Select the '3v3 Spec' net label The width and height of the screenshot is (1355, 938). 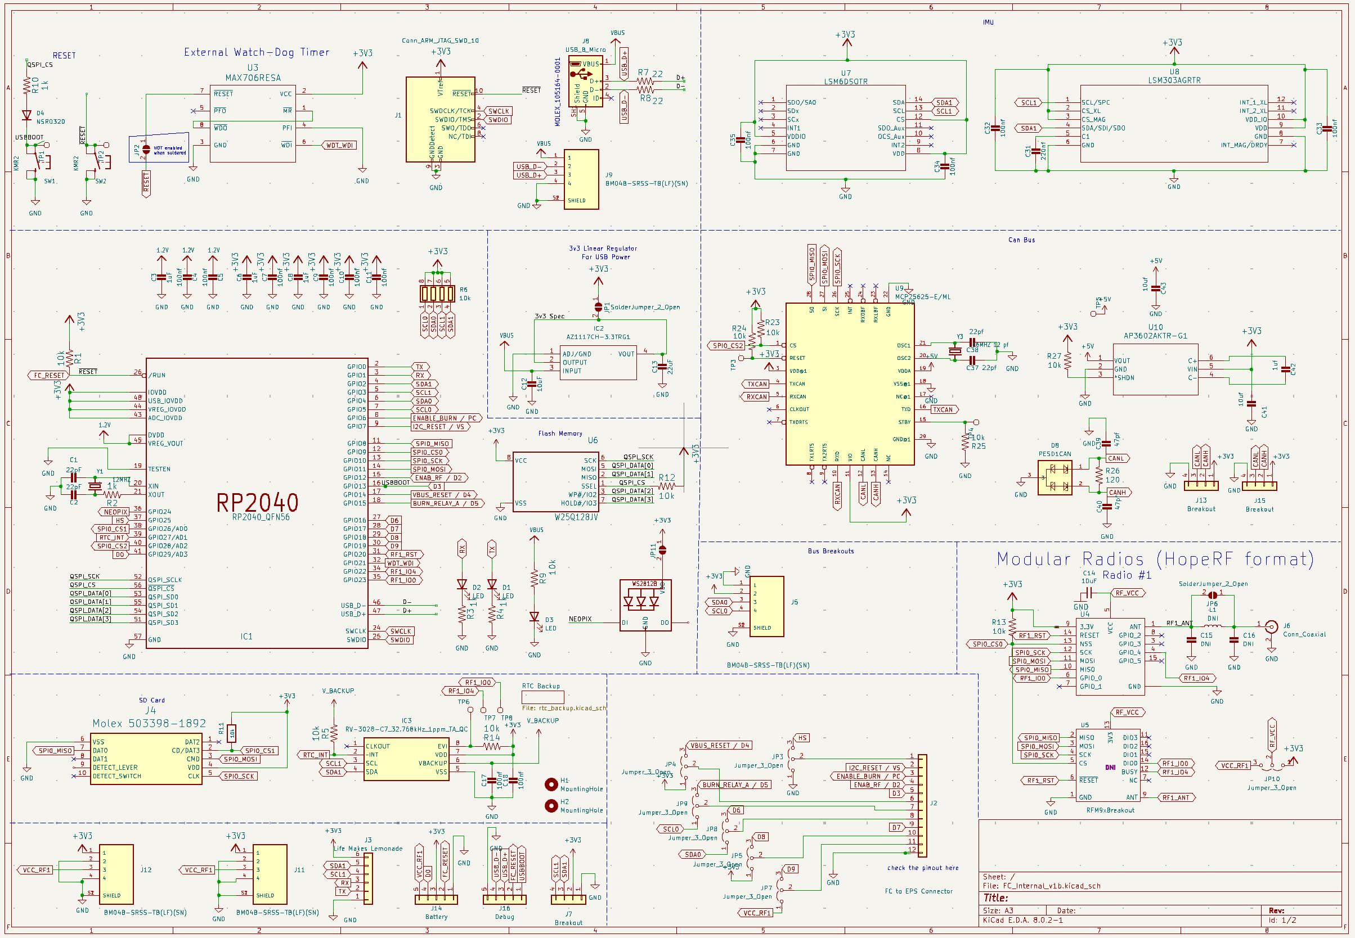pyautogui.click(x=549, y=316)
